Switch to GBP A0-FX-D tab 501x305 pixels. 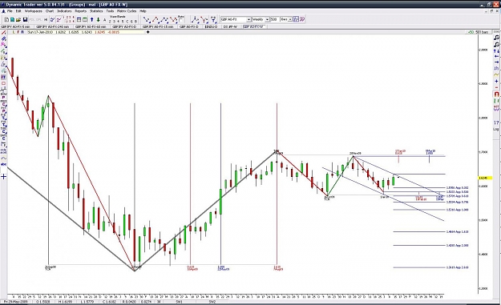coord(189,26)
